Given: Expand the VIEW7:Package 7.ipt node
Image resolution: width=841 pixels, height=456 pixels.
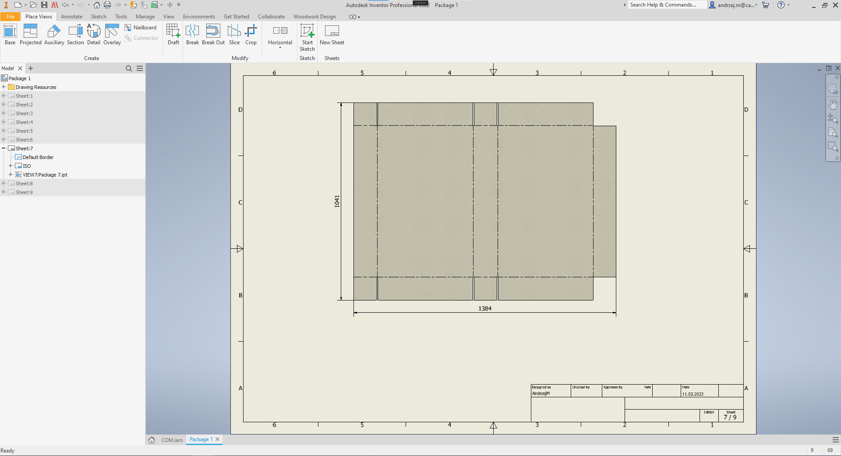Looking at the screenshot, I should point(11,175).
